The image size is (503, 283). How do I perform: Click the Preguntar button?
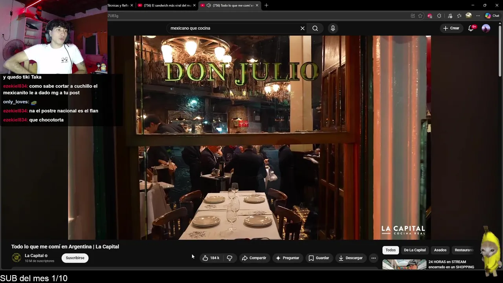pos(287,258)
